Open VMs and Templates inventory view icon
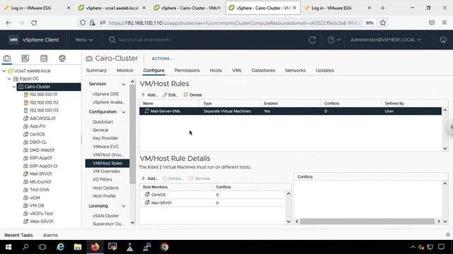Viewport: 453px width, 254px height. [25, 59]
